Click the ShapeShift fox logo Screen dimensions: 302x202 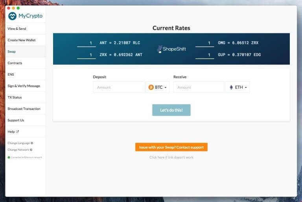click(x=160, y=49)
